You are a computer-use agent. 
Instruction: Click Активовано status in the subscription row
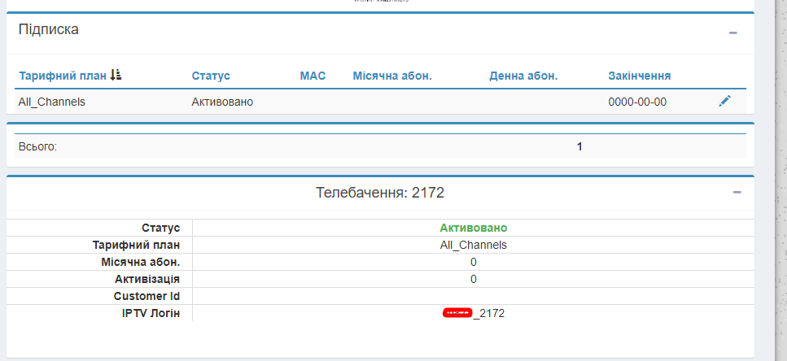coord(222,102)
